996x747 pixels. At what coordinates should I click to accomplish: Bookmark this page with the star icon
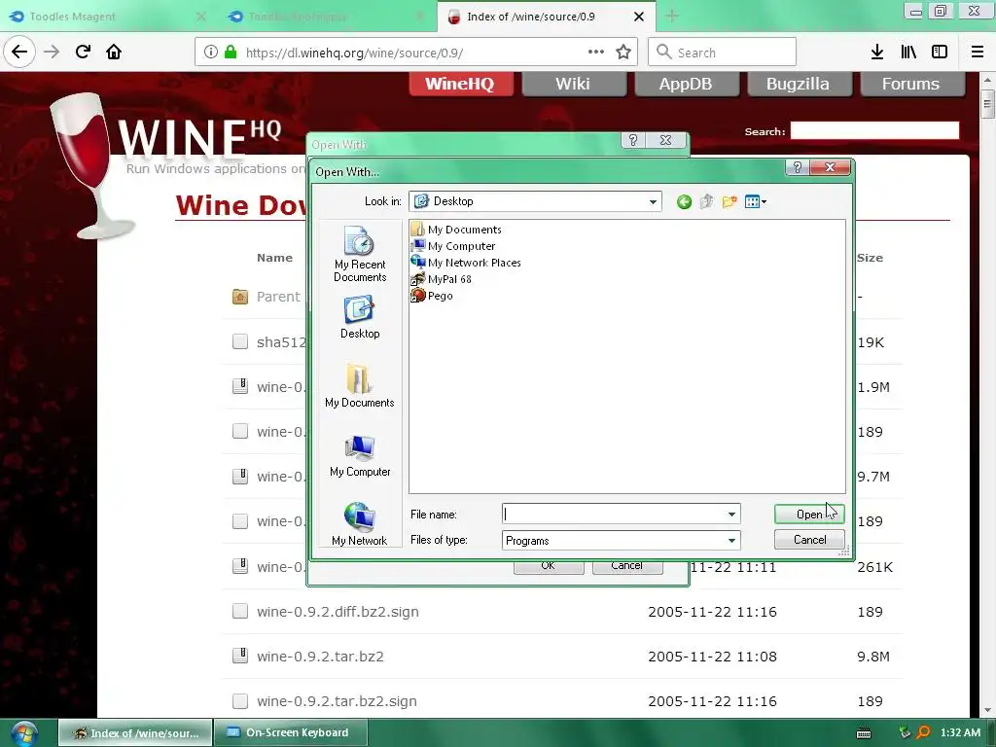point(623,53)
